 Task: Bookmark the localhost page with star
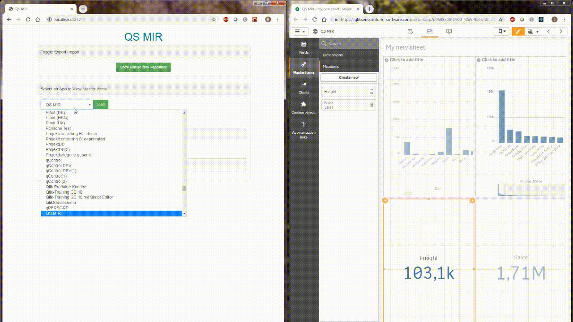click(x=214, y=20)
